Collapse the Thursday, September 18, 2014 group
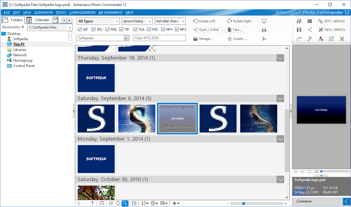 pos(280,58)
